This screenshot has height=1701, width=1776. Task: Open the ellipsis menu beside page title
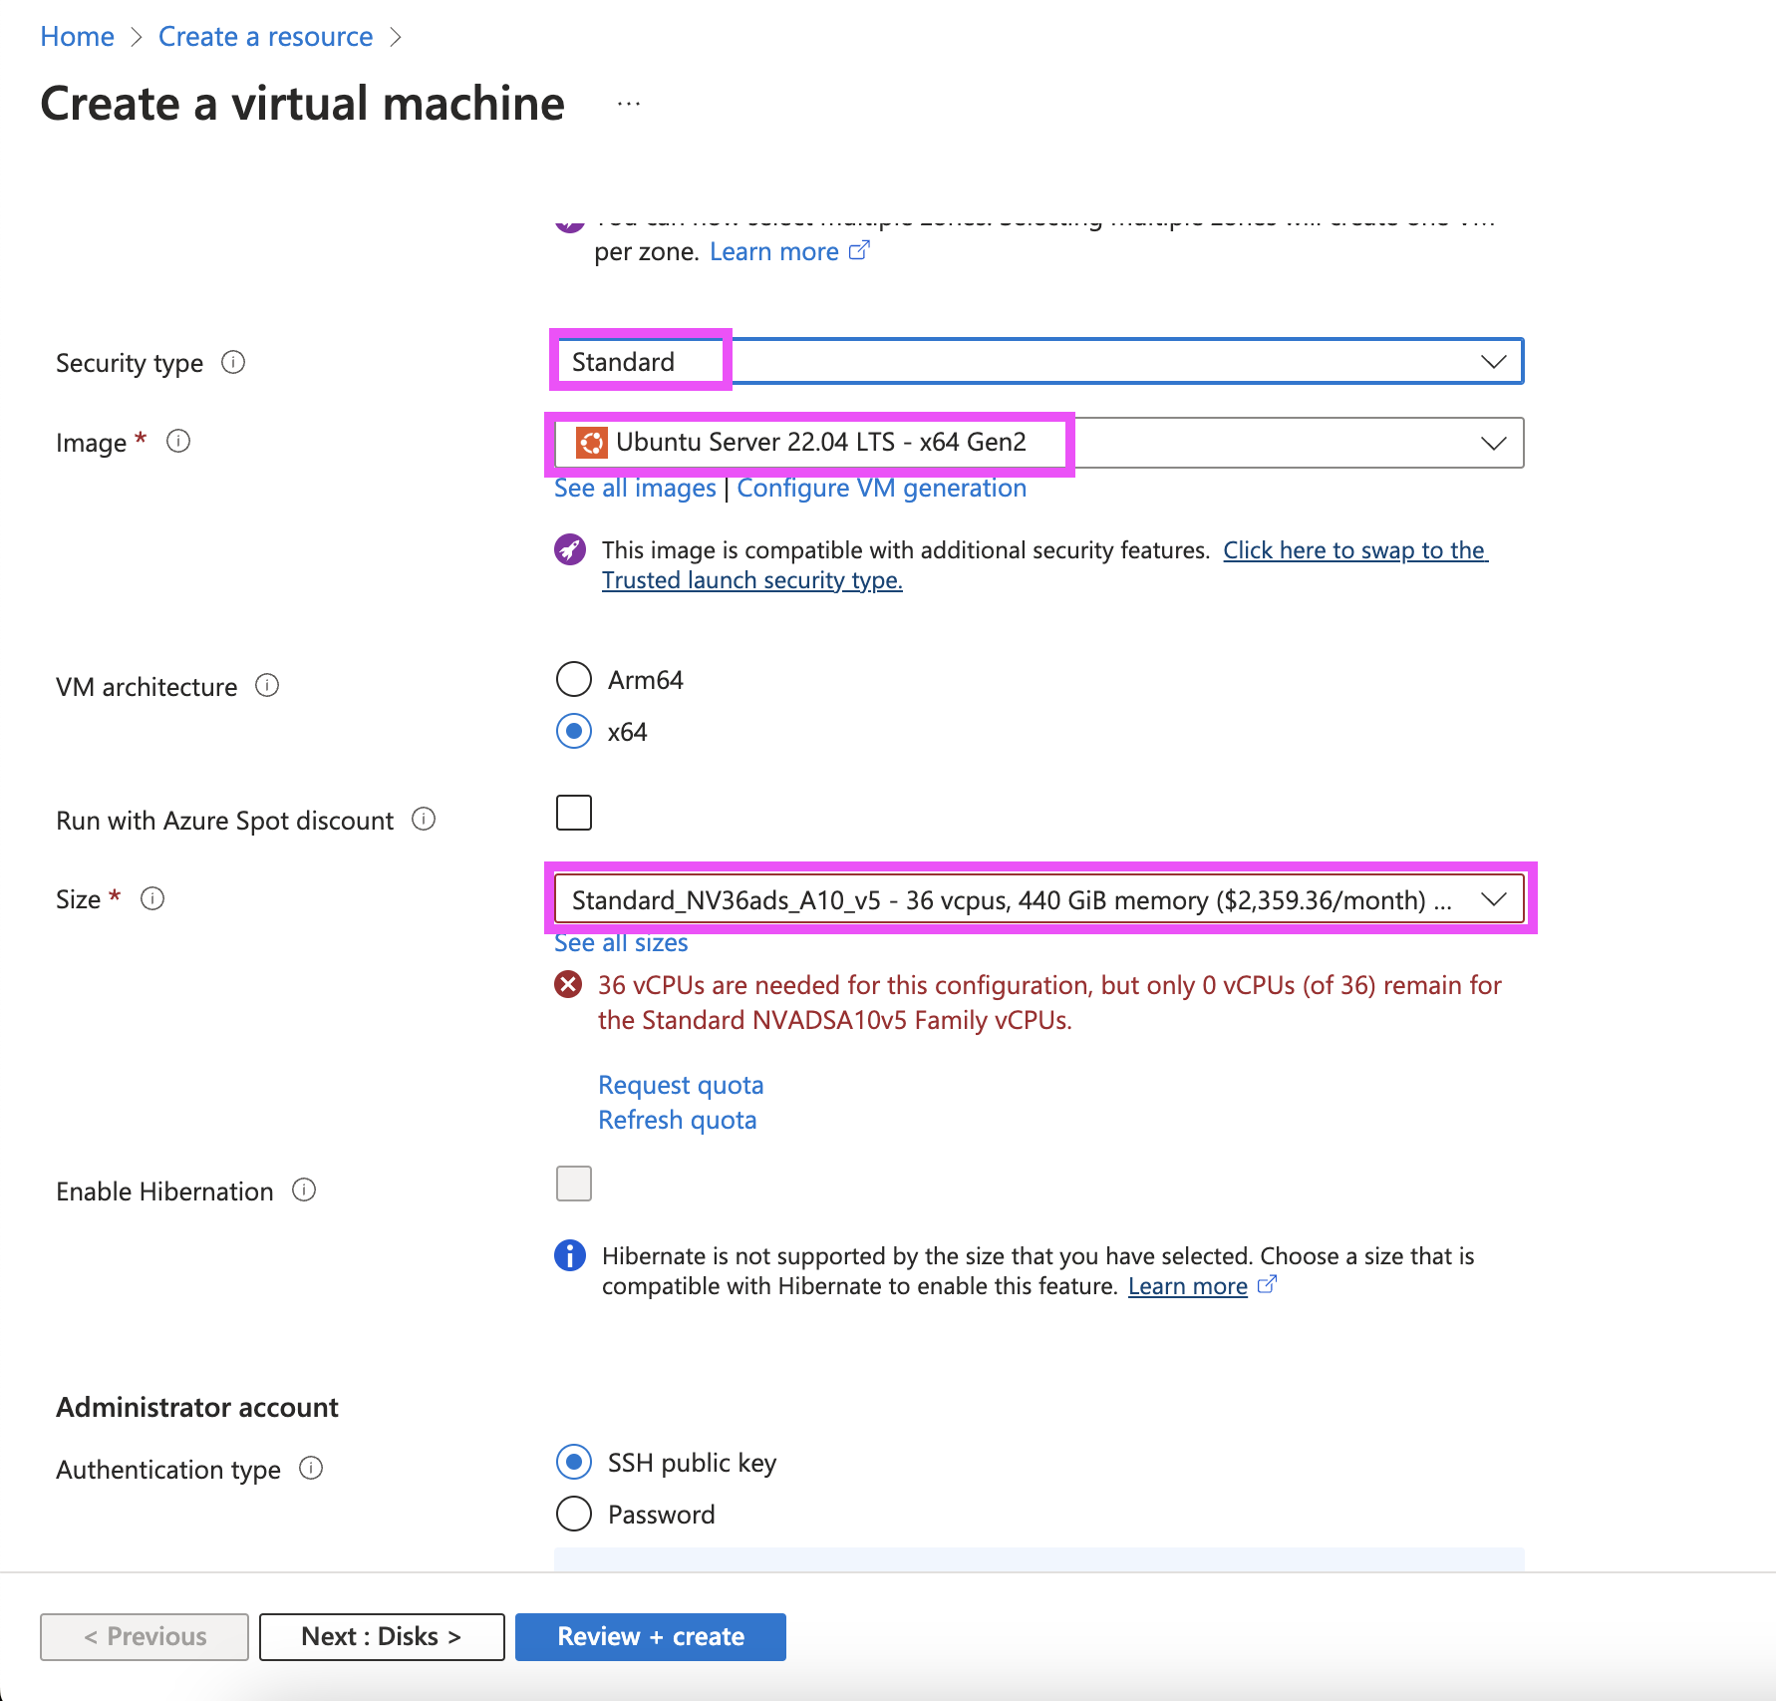click(628, 104)
